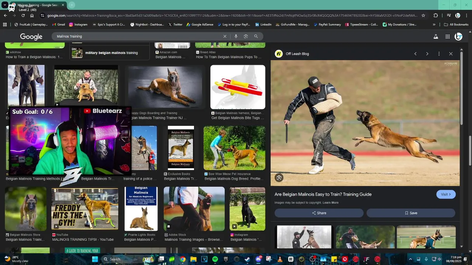Viewport: 472px width, 265px height.
Task: Click the address bar URL
Action: click(x=232, y=15)
